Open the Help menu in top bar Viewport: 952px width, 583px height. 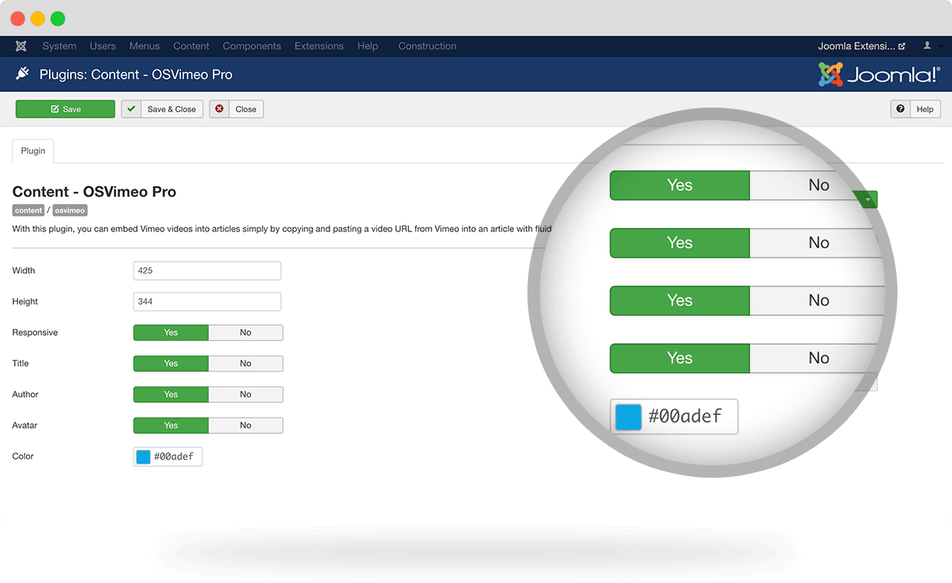pyautogui.click(x=368, y=46)
